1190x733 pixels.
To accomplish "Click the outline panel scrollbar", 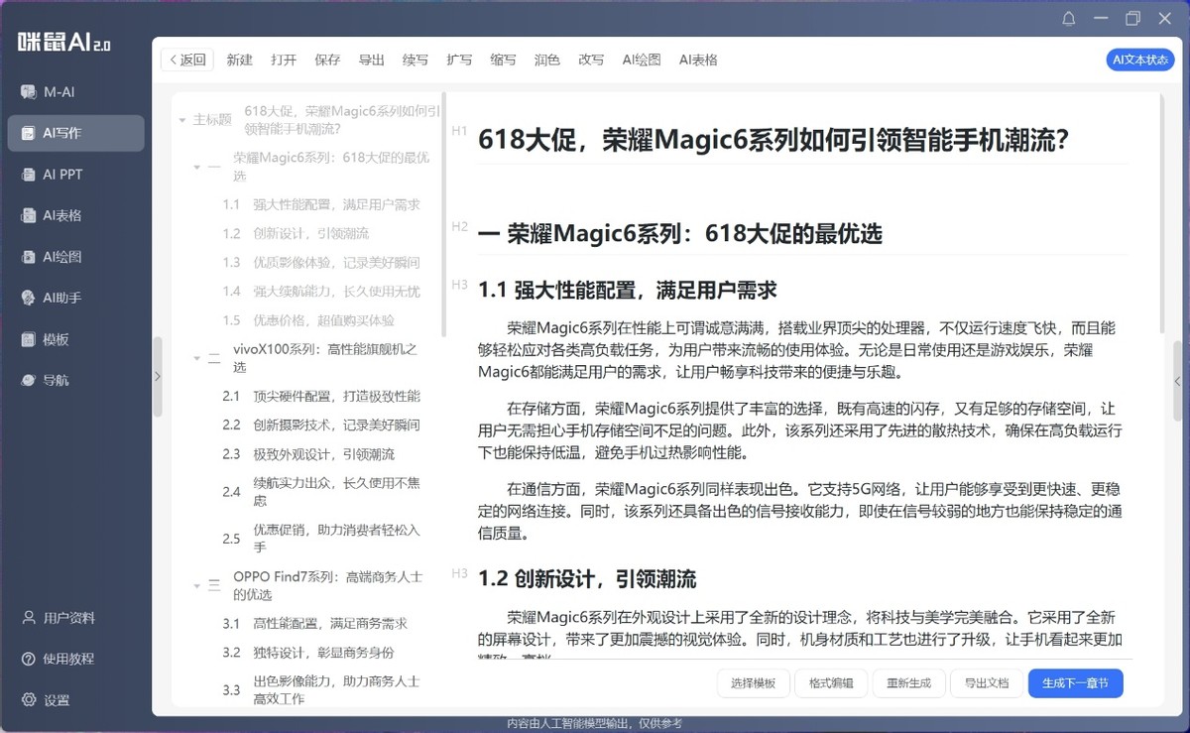I will tap(444, 215).
